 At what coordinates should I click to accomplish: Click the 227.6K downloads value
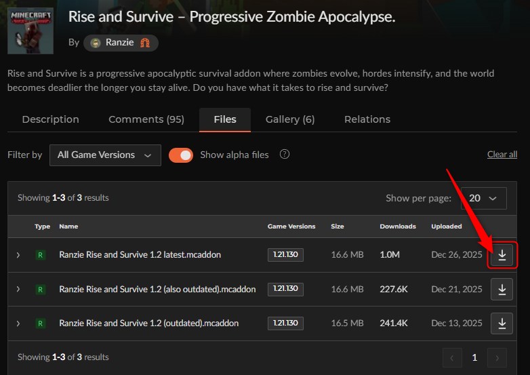coord(394,289)
